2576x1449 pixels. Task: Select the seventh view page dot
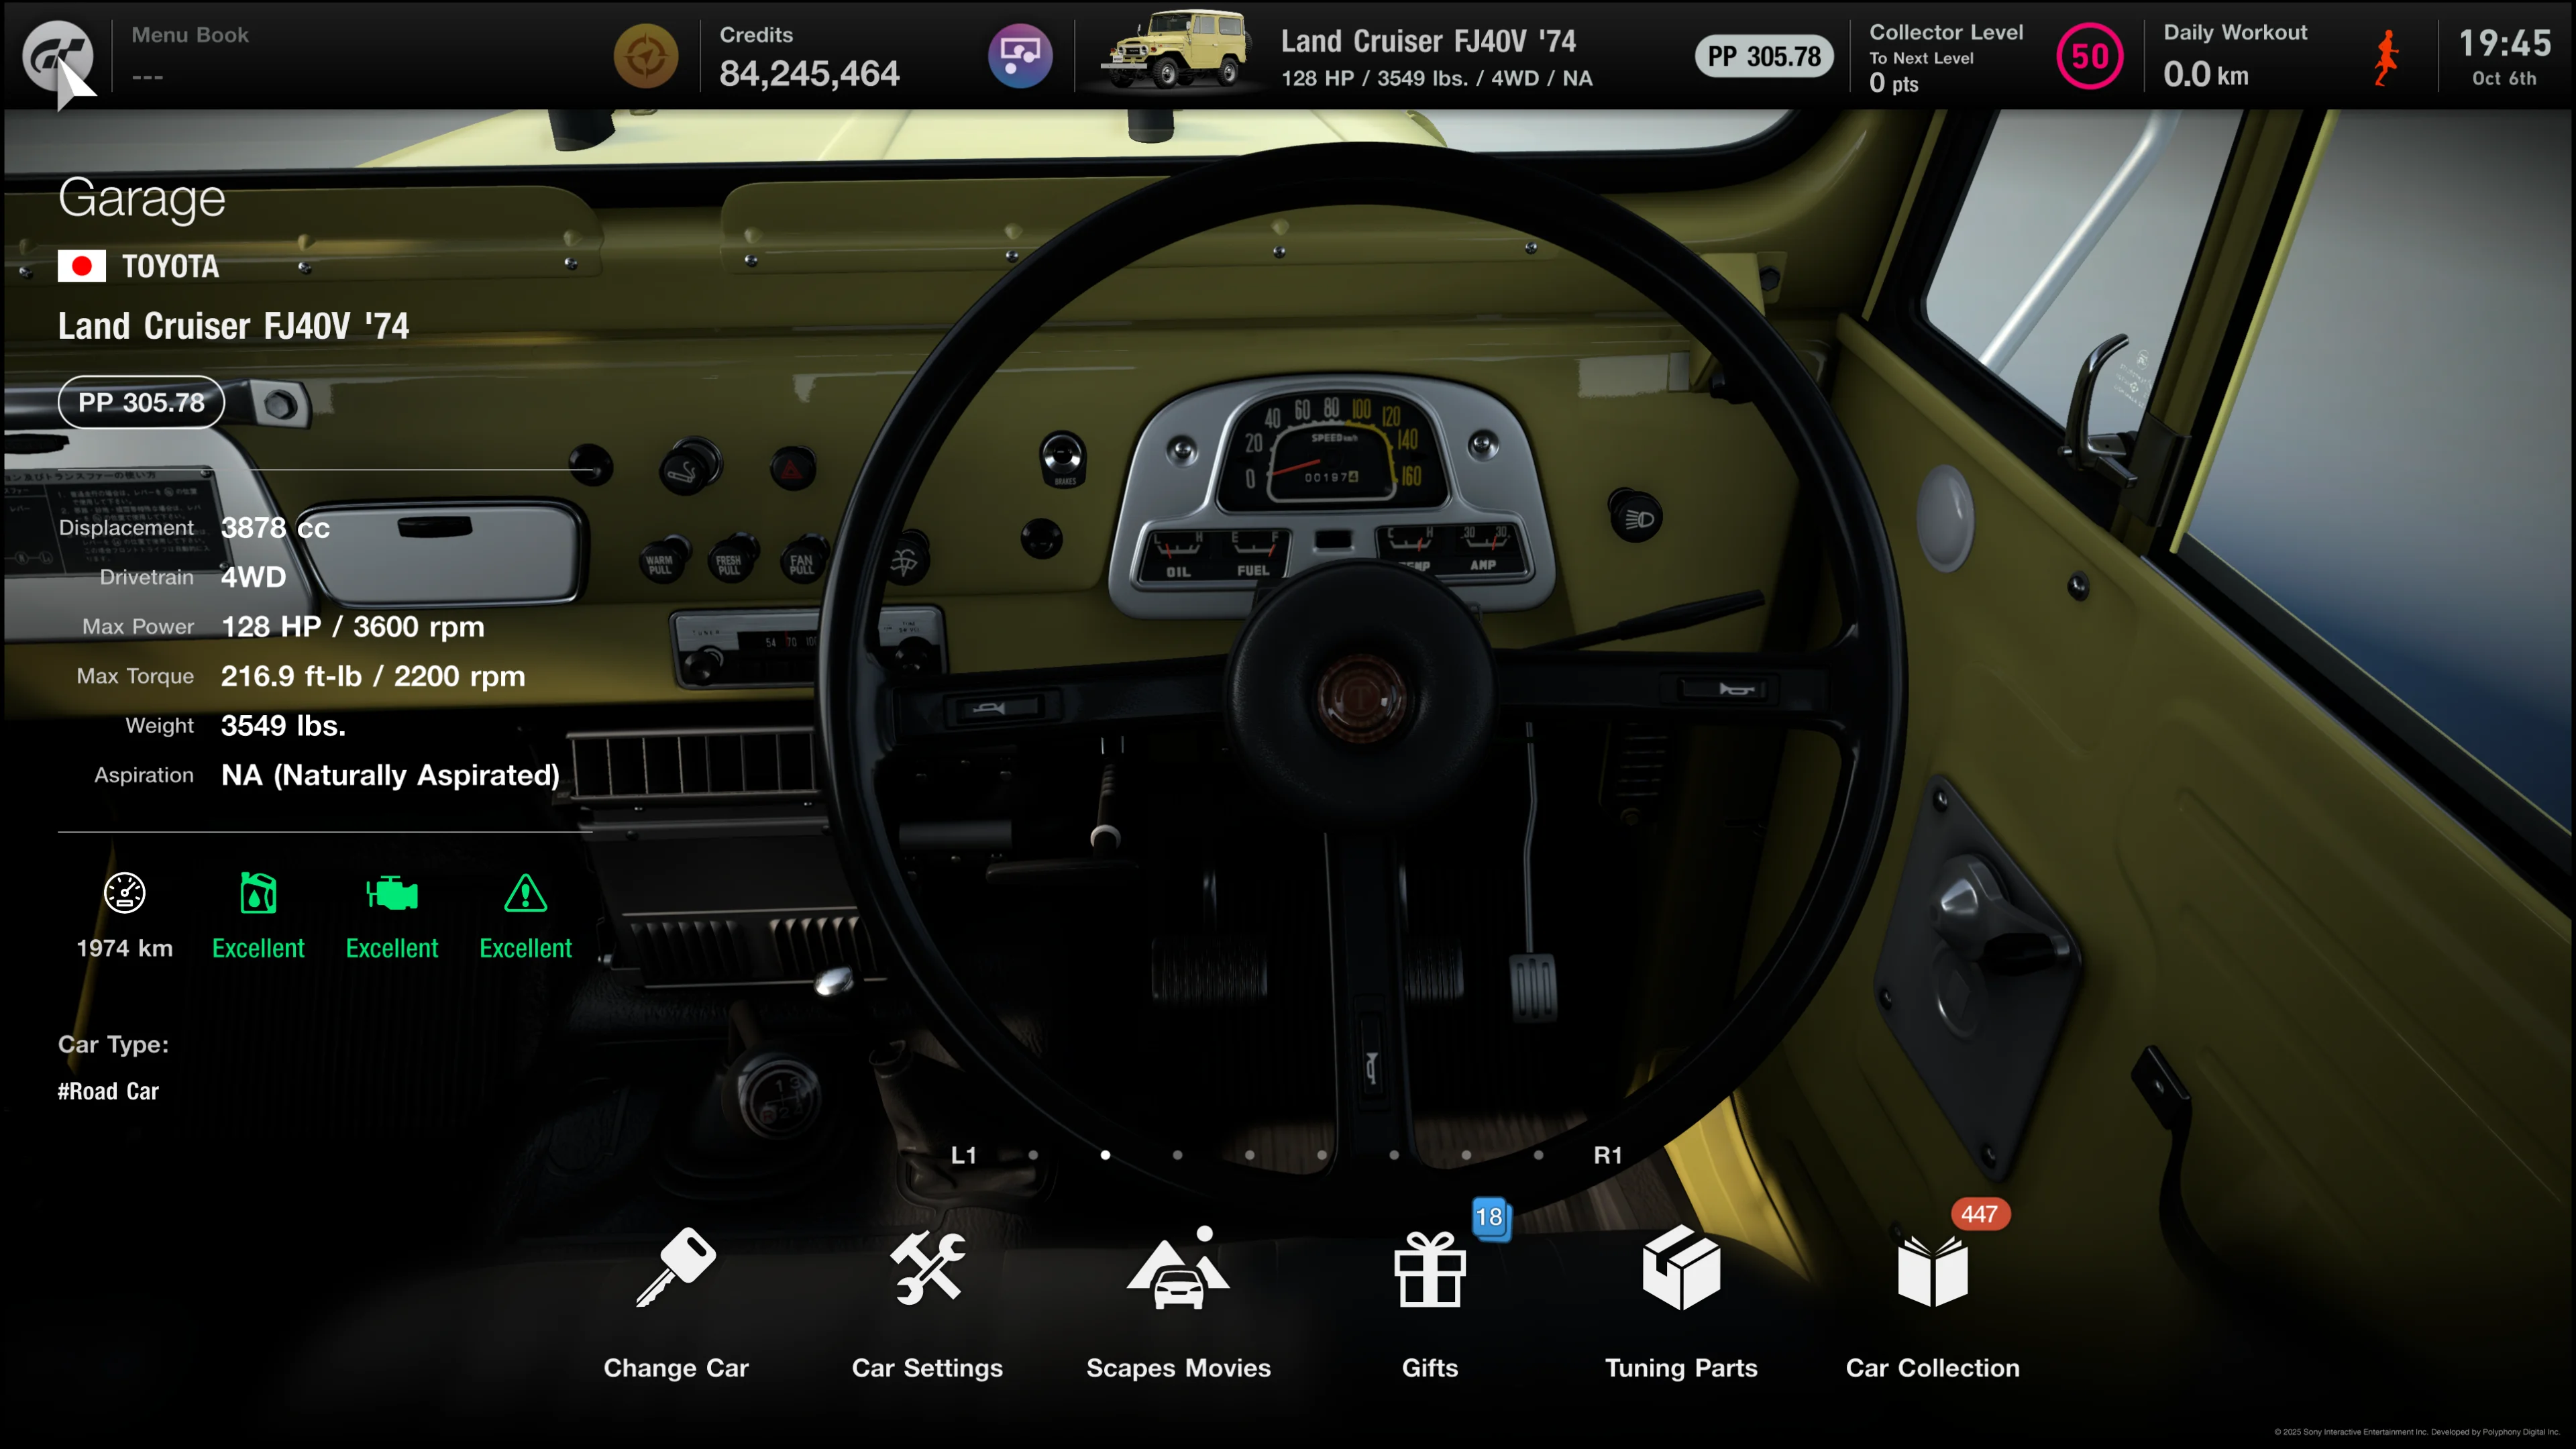point(1466,1155)
